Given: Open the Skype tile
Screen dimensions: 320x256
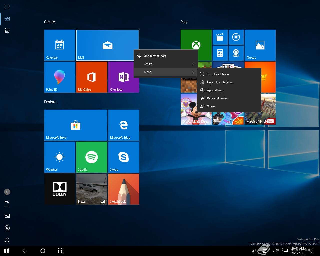Looking at the screenshot, I should 124,157.
